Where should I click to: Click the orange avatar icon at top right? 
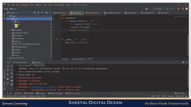(x=187, y=9)
